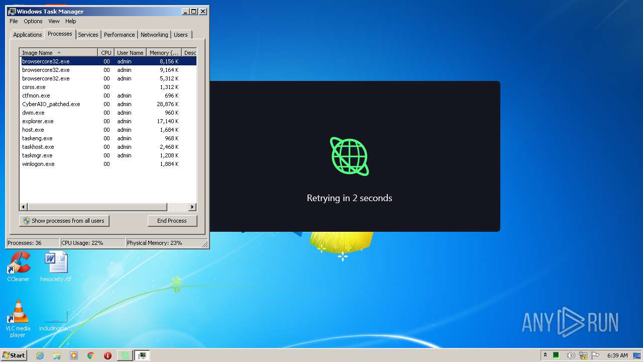
Task: Select browsercore32.exe using 8,156 K
Action: coord(108,61)
